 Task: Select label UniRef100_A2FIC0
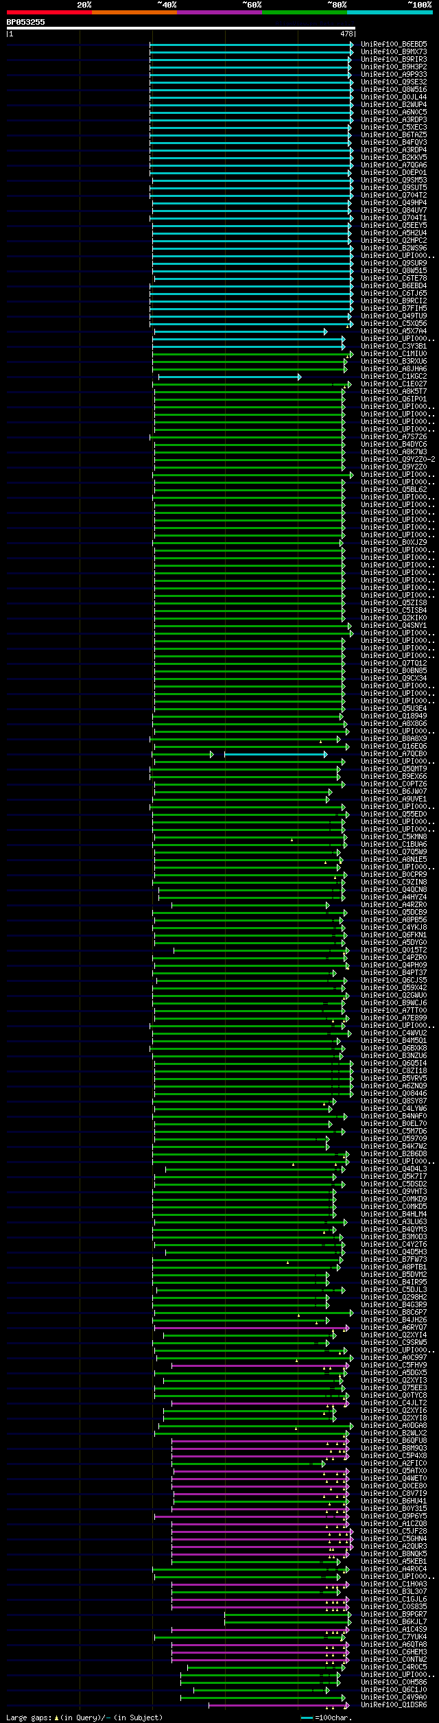[x=394, y=1464]
